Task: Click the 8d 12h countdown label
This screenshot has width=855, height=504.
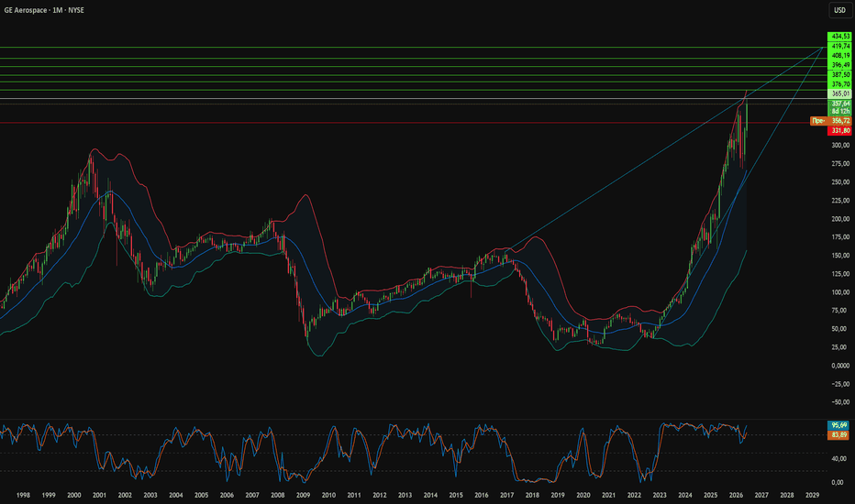Action: pyautogui.click(x=839, y=111)
